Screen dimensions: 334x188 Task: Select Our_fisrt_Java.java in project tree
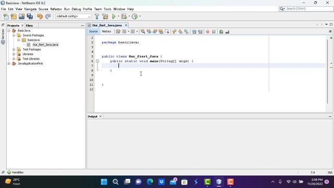coord(45,45)
